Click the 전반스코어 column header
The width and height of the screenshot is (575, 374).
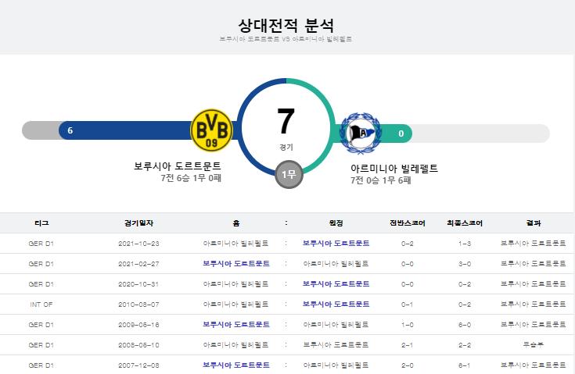coord(408,223)
